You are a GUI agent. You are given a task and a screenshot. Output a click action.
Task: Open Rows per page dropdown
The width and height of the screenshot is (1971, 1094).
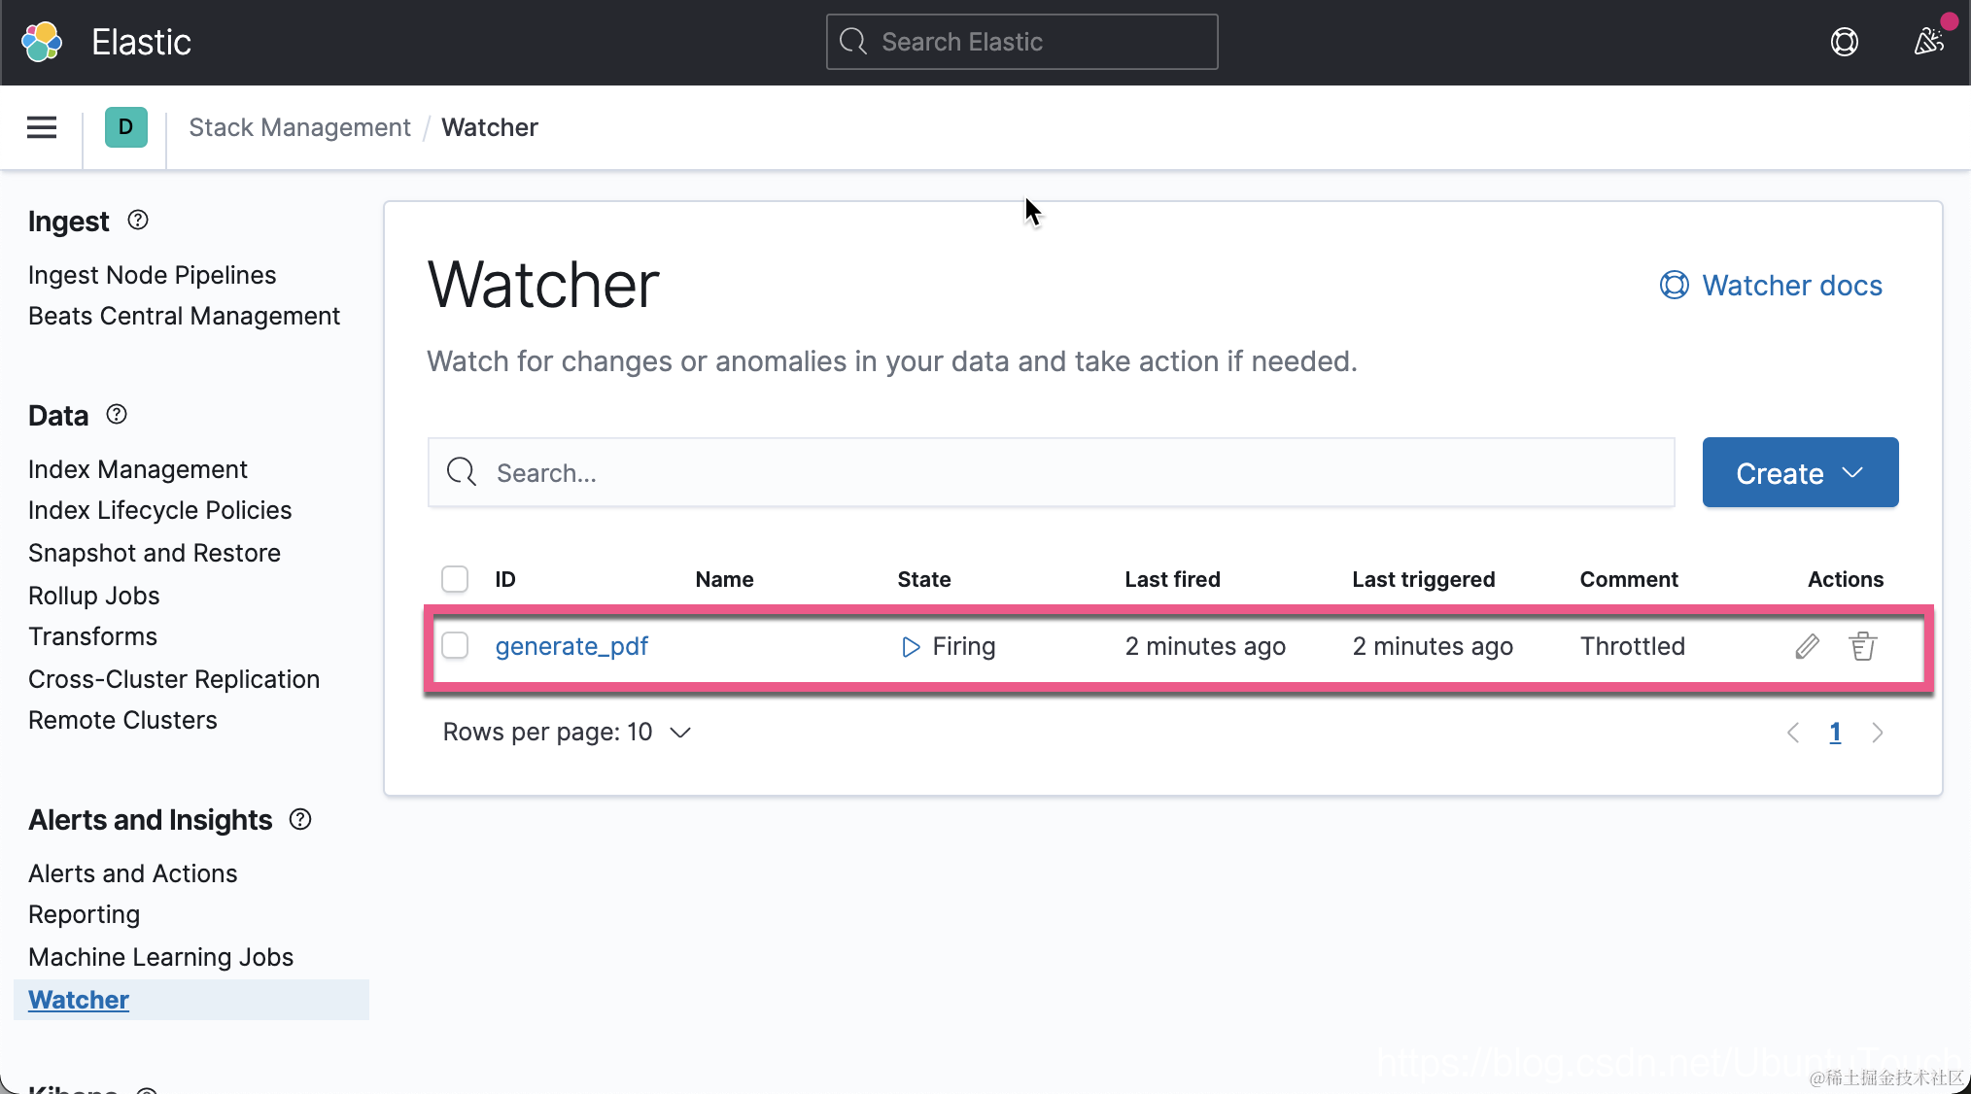pyautogui.click(x=567, y=732)
